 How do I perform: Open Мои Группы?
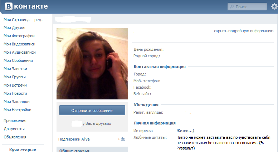pos(15,77)
